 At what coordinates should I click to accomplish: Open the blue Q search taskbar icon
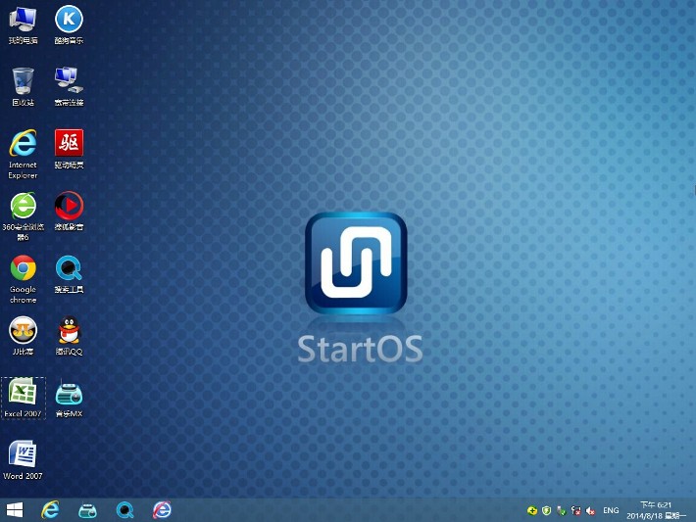click(x=125, y=510)
